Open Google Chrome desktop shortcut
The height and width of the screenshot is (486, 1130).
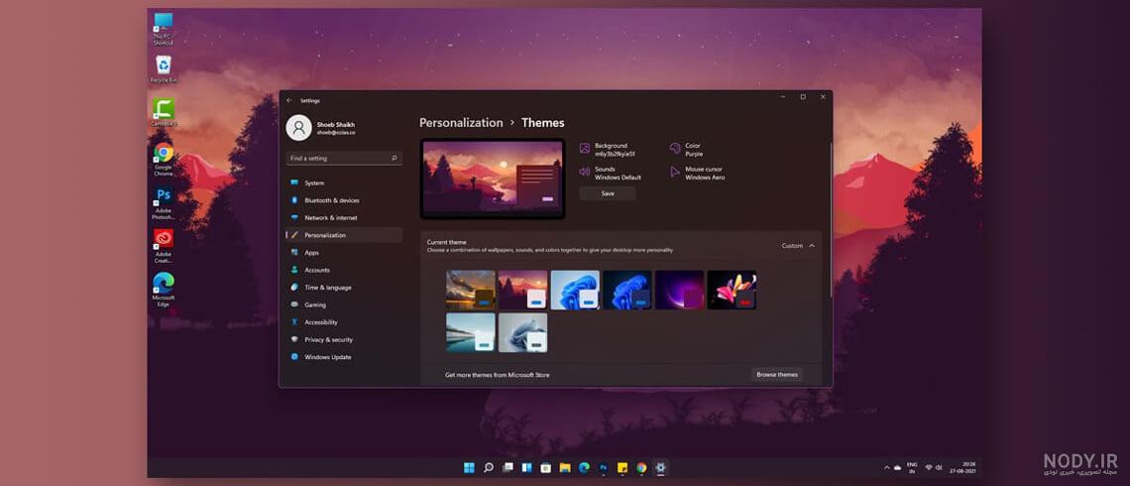coord(164,159)
